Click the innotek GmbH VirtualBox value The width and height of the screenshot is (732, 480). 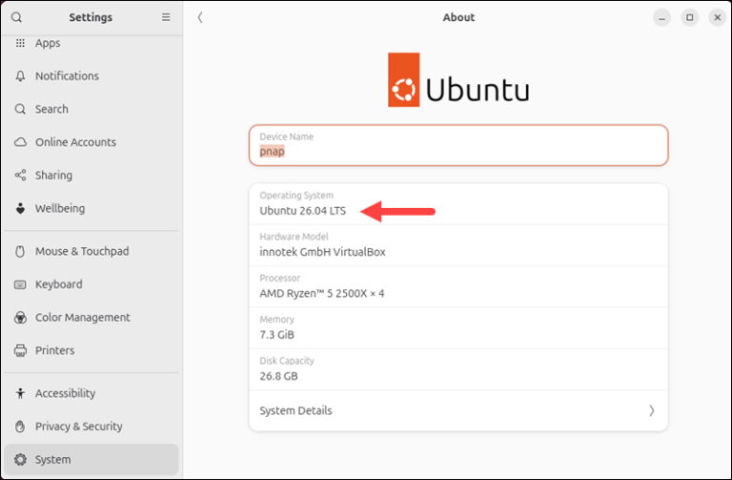[322, 252]
